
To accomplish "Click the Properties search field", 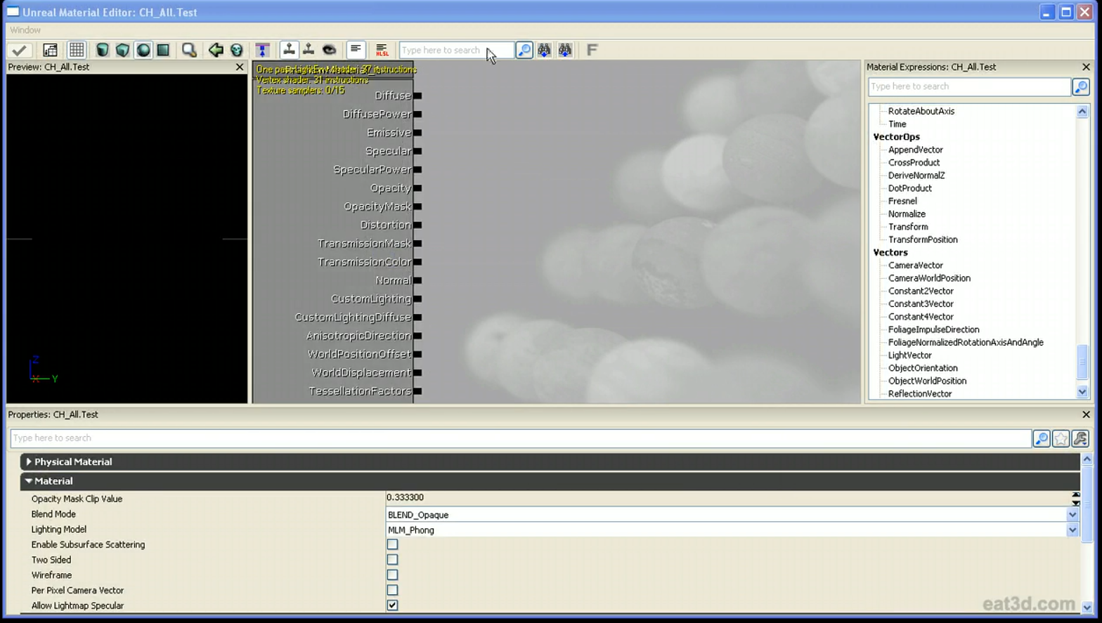I will coord(521,438).
